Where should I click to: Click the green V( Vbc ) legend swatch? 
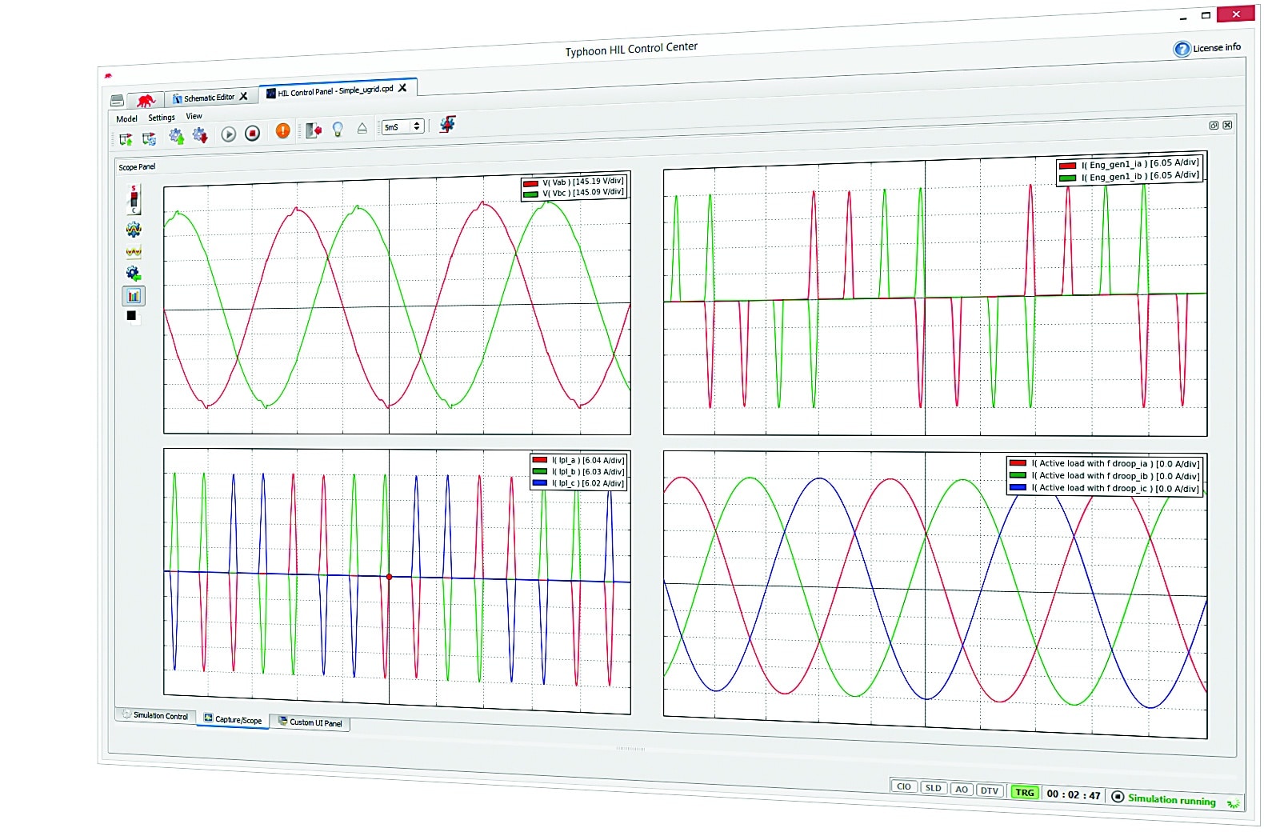pyautogui.click(x=530, y=194)
